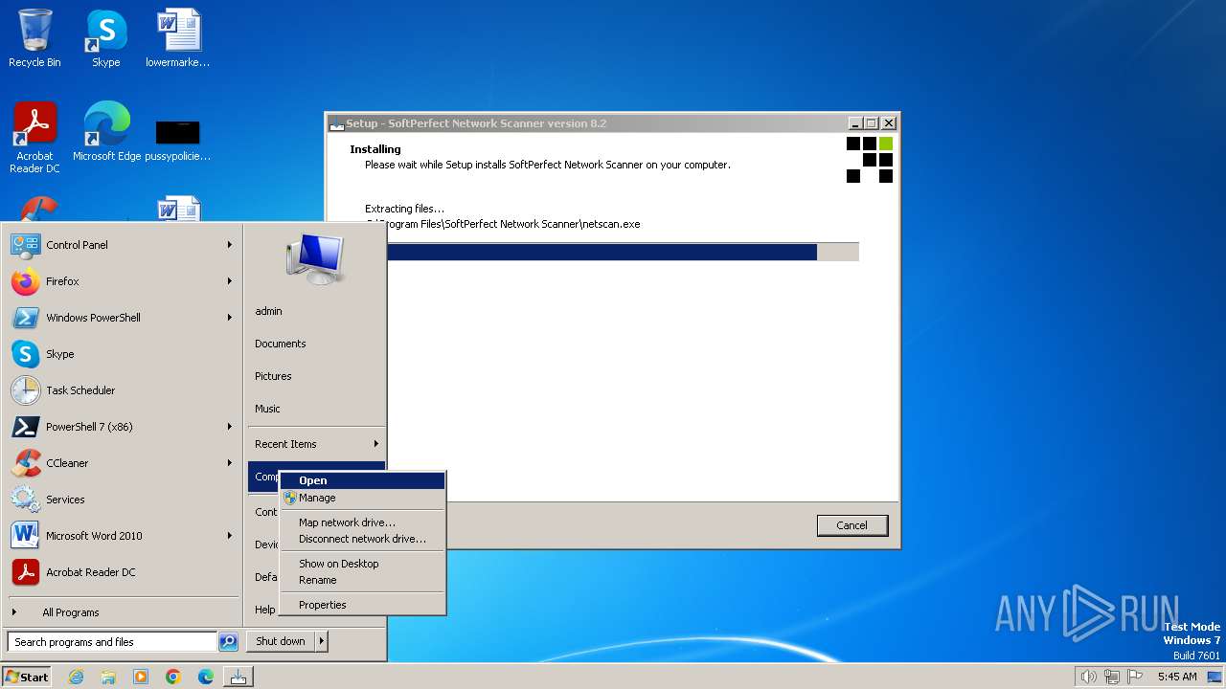Click the volume speaker tray icon

coord(1088,677)
